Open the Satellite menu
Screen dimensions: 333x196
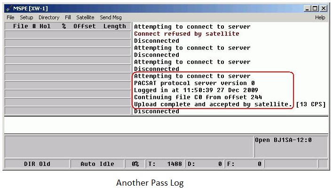pos(85,17)
